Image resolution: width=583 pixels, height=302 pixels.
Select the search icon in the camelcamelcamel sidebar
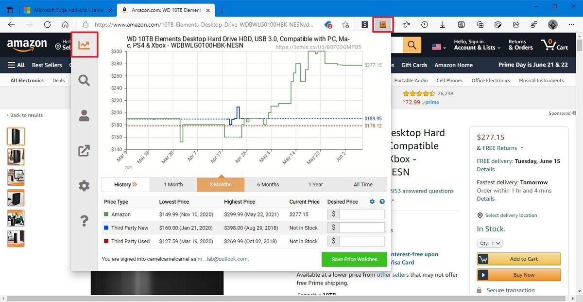pos(84,80)
